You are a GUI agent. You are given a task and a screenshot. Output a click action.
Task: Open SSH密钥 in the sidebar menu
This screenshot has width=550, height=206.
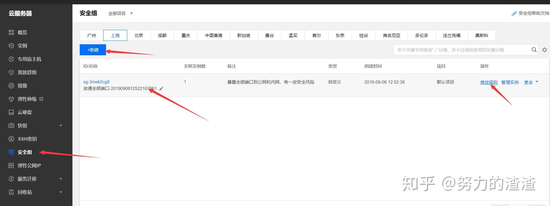[x=27, y=139]
